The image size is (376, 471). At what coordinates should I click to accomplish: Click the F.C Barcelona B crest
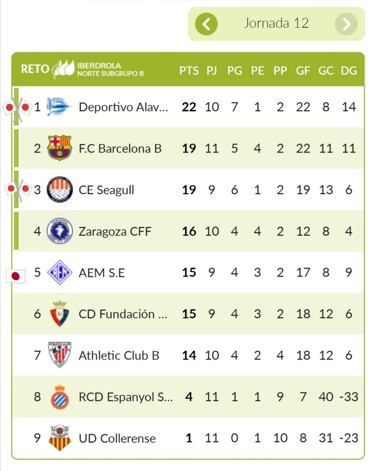(x=60, y=148)
